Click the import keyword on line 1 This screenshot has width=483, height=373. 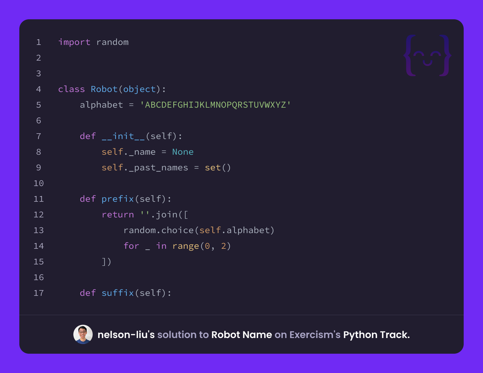click(x=74, y=42)
